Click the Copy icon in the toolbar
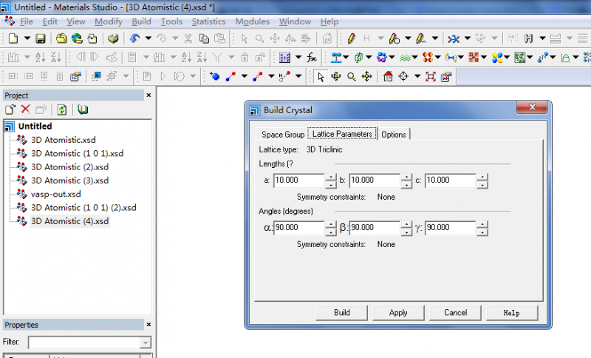 tap(204, 38)
